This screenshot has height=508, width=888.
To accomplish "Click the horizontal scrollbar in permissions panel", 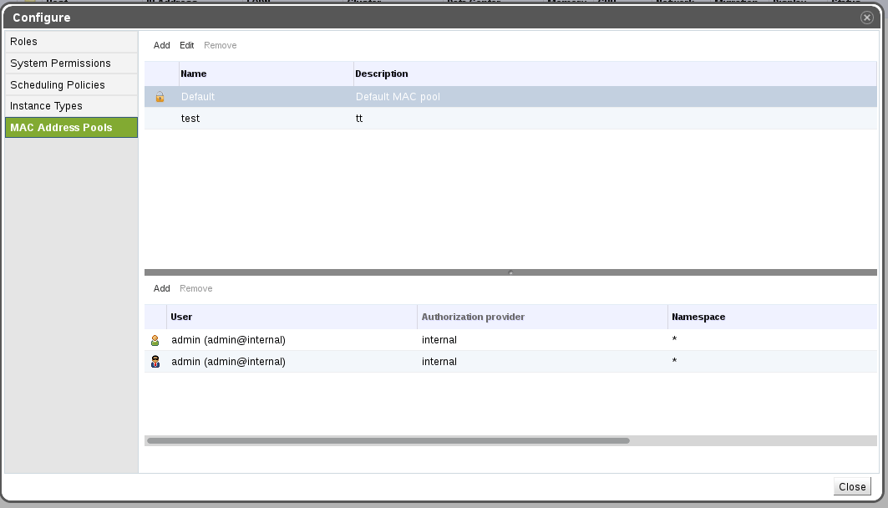I will pyautogui.click(x=388, y=440).
